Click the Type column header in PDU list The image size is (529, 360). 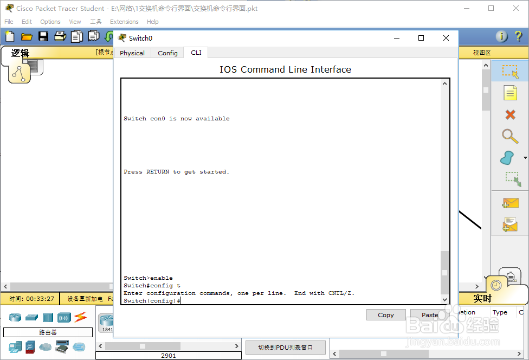500,312
